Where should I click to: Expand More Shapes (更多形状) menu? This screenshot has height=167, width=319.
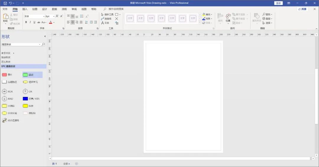coord(8,53)
